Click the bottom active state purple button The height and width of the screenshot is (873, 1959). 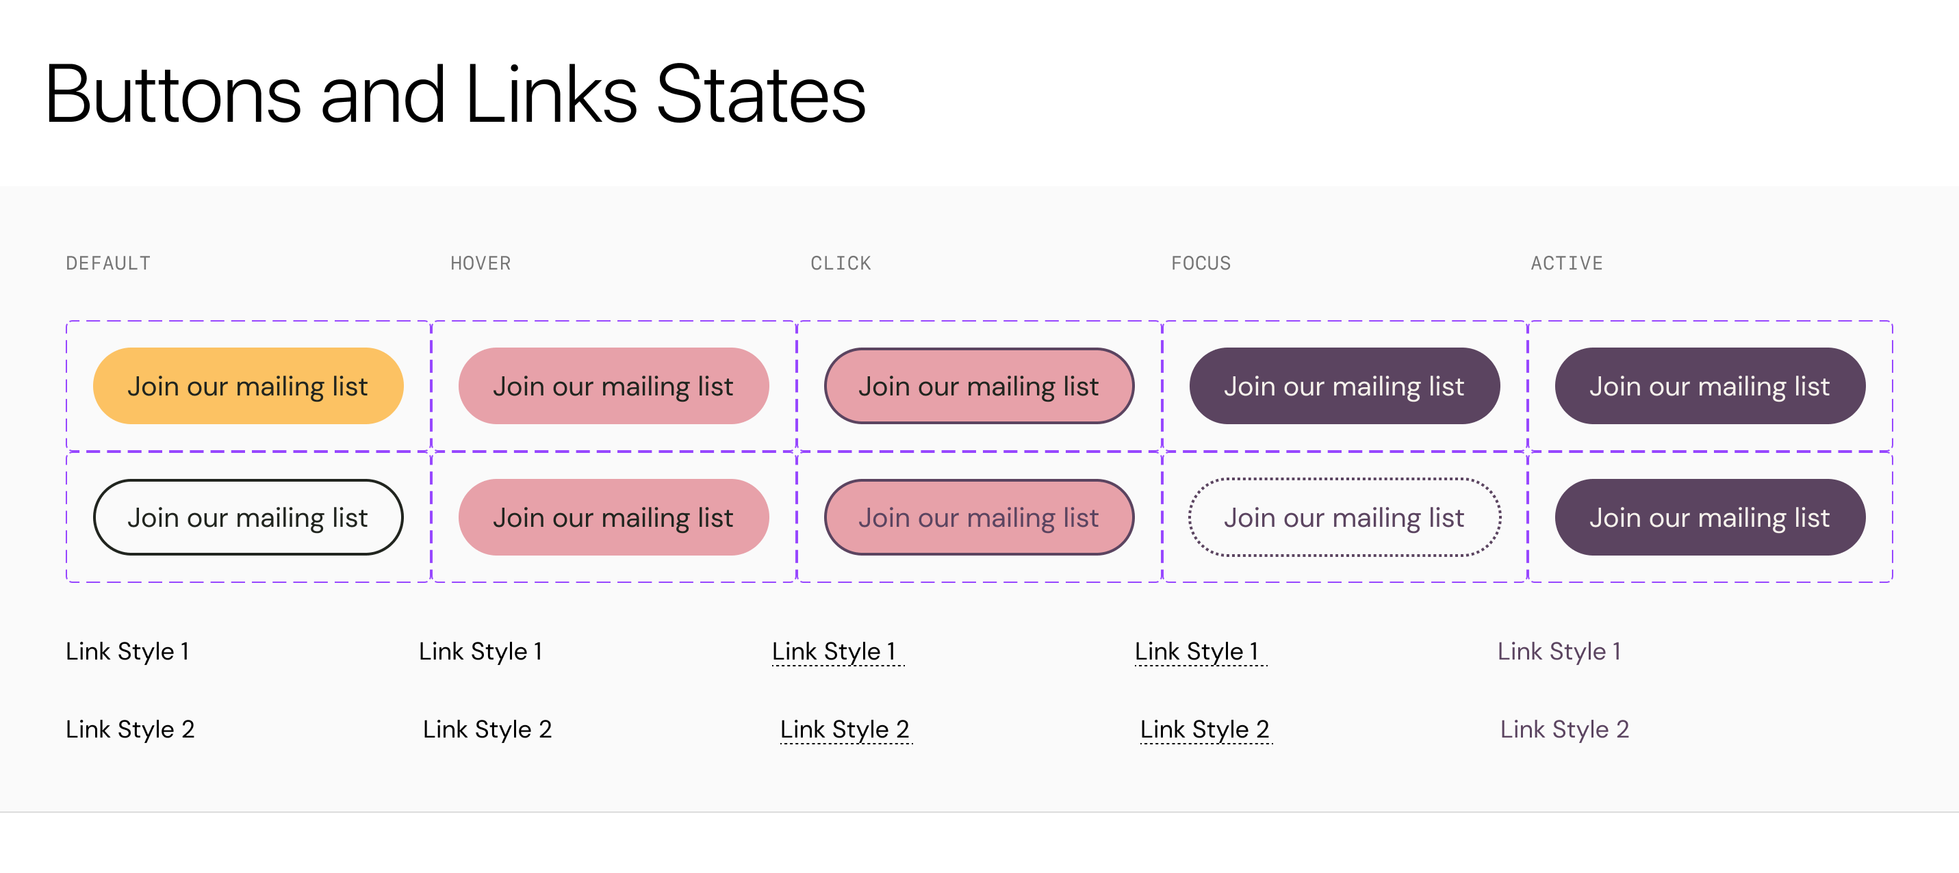[1710, 517]
